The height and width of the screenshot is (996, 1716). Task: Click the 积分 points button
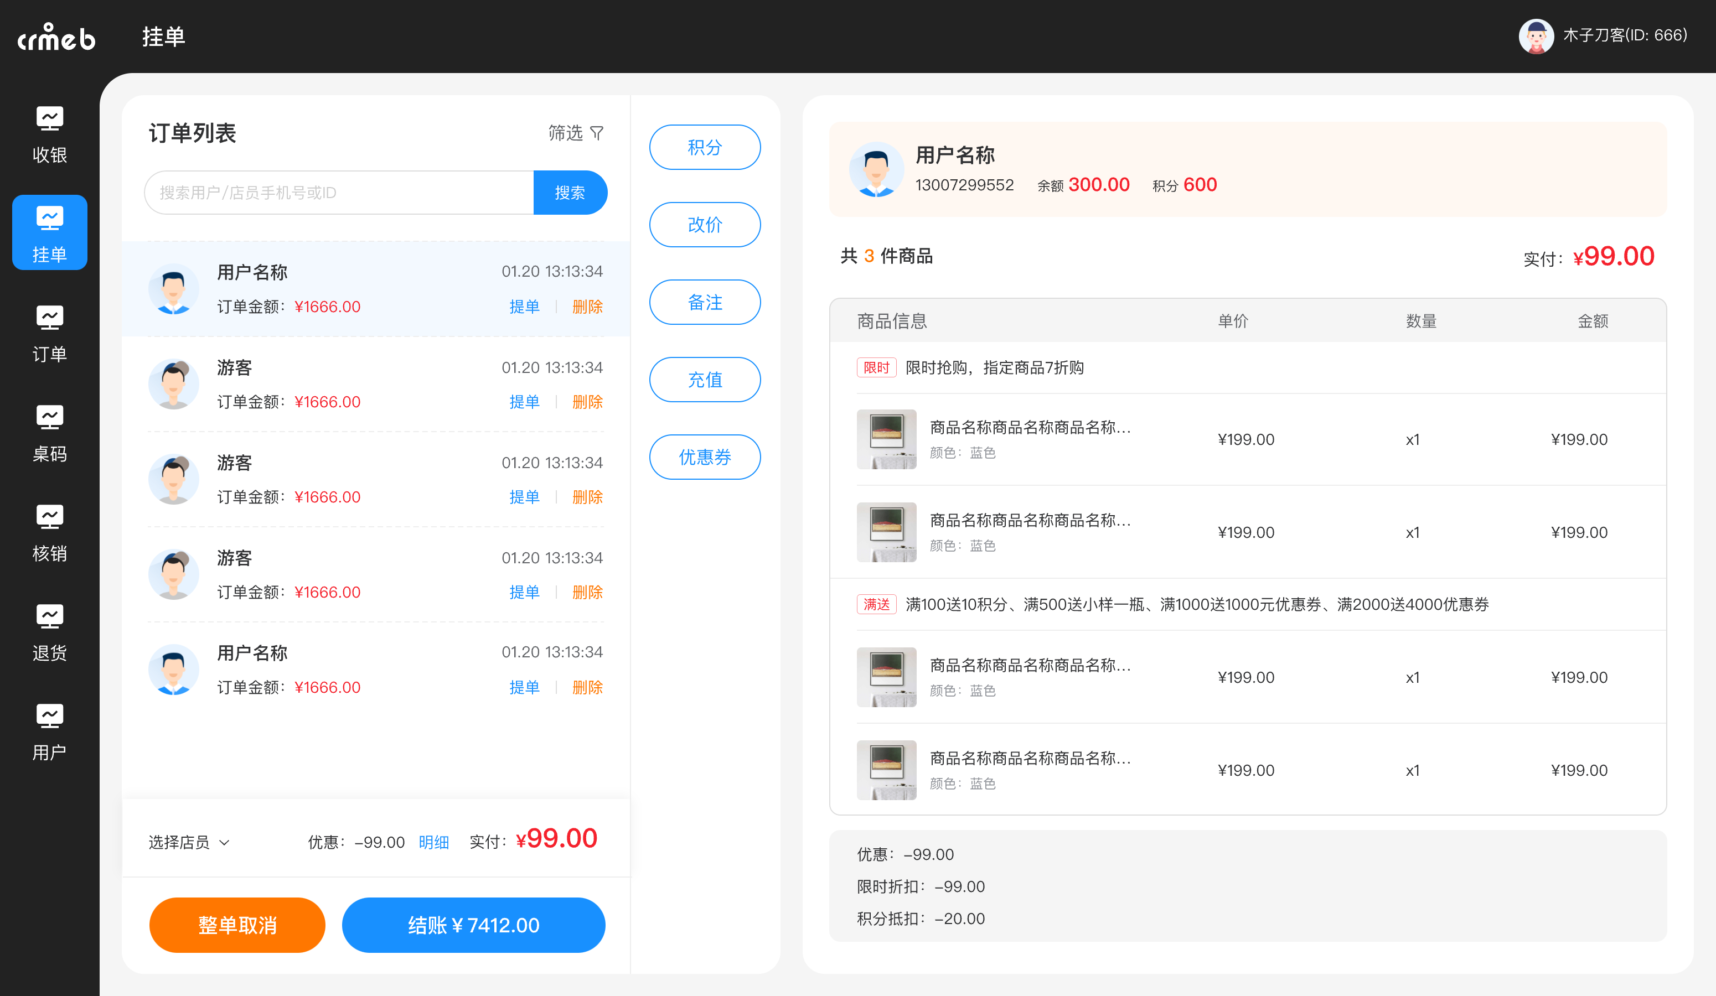704,147
